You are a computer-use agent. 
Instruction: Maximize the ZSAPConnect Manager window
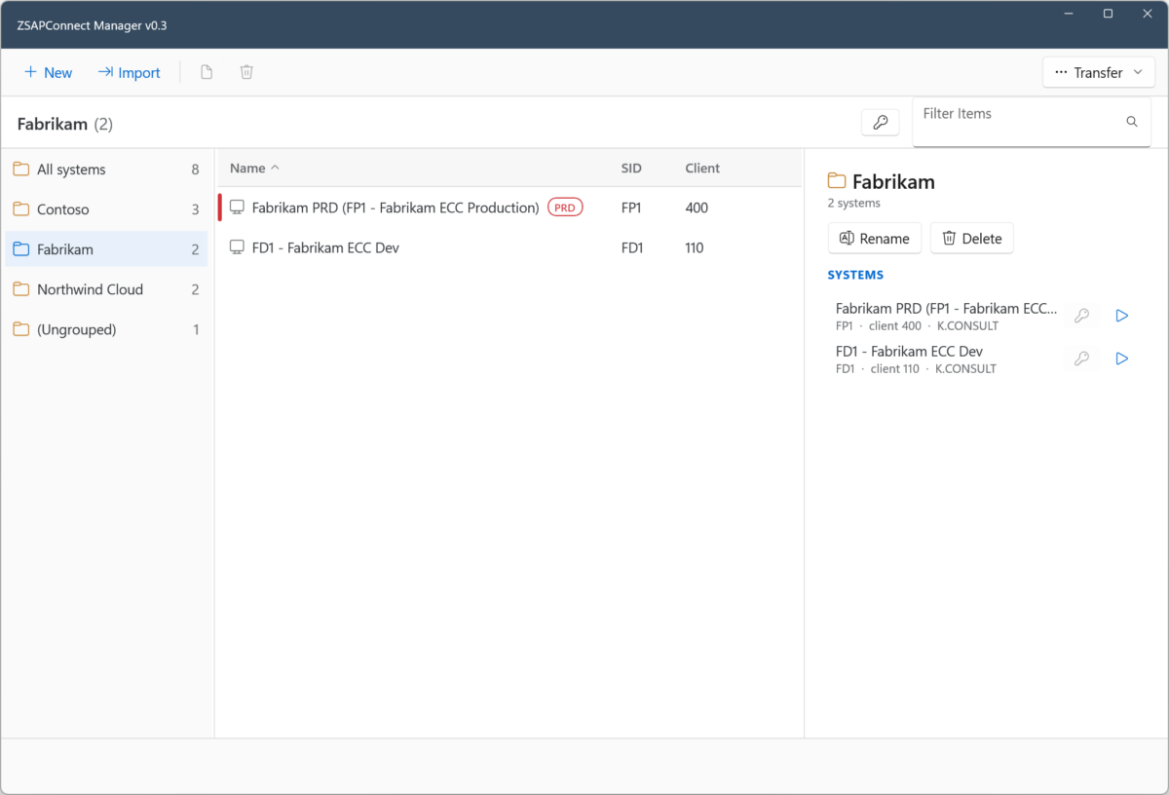tap(1108, 14)
